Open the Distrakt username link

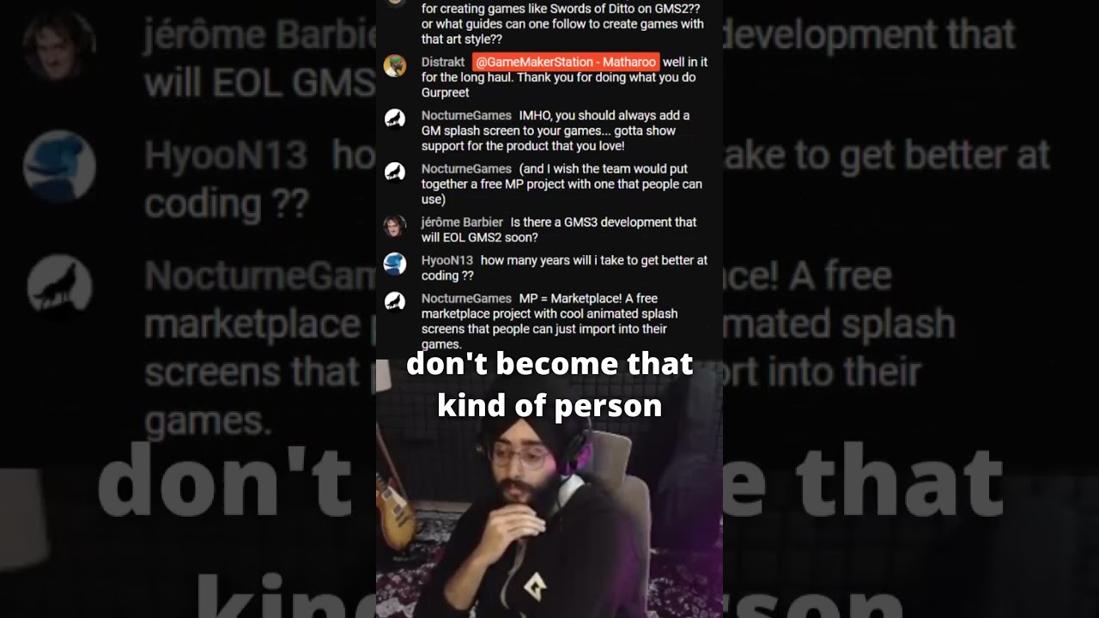click(443, 62)
